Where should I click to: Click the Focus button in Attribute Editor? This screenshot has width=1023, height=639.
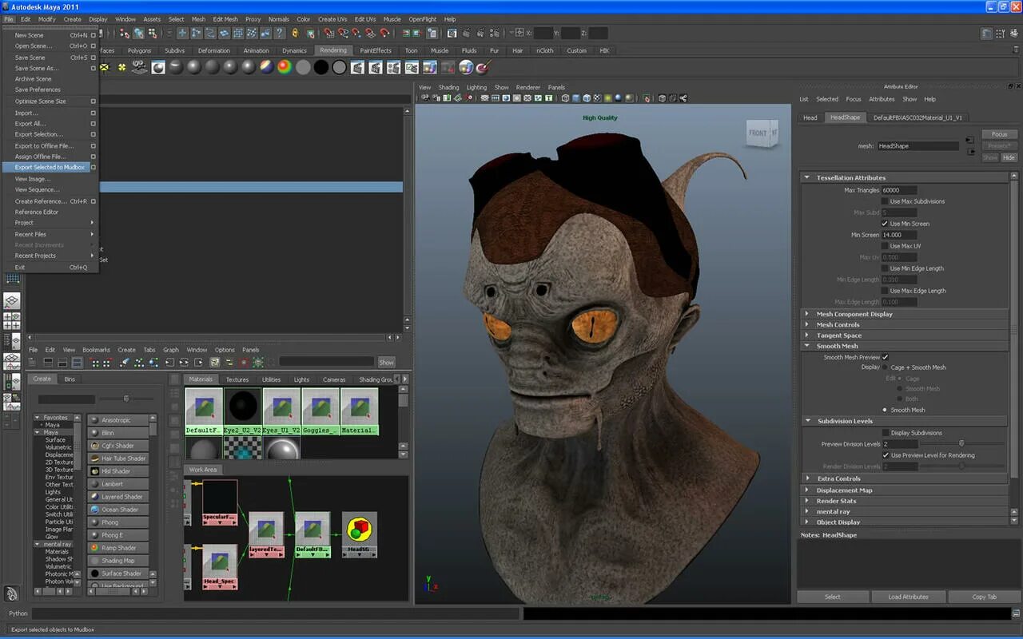pos(999,134)
